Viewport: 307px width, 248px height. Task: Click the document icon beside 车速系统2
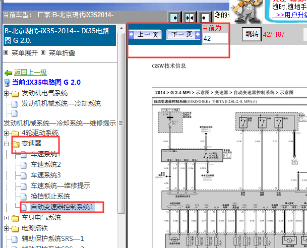(x=24, y=165)
